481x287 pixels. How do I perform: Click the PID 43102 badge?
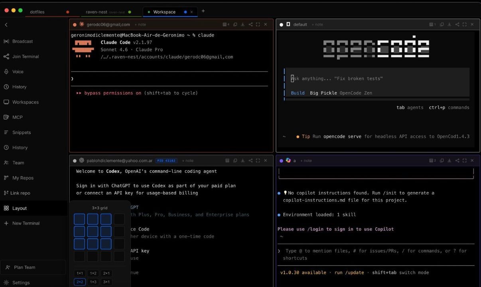[166, 161]
